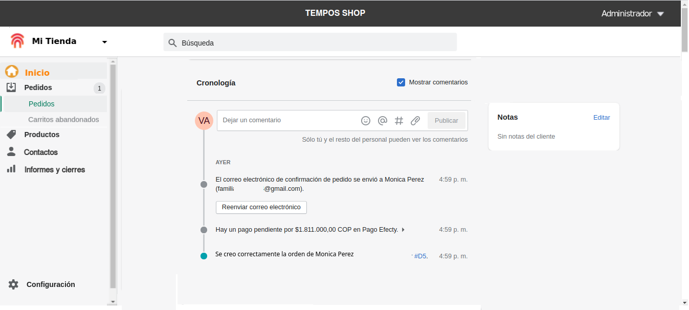The image size is (689, 310).
Task: Uncheck the Mostrar comentarios checkbox
Action: 401,82
